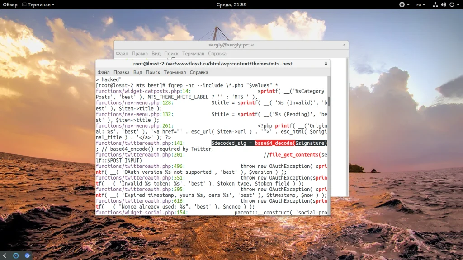This screenshot has height=260, width=463.
Task: Open Терминал menu in root terminal window
Action: tap(175, 72)
